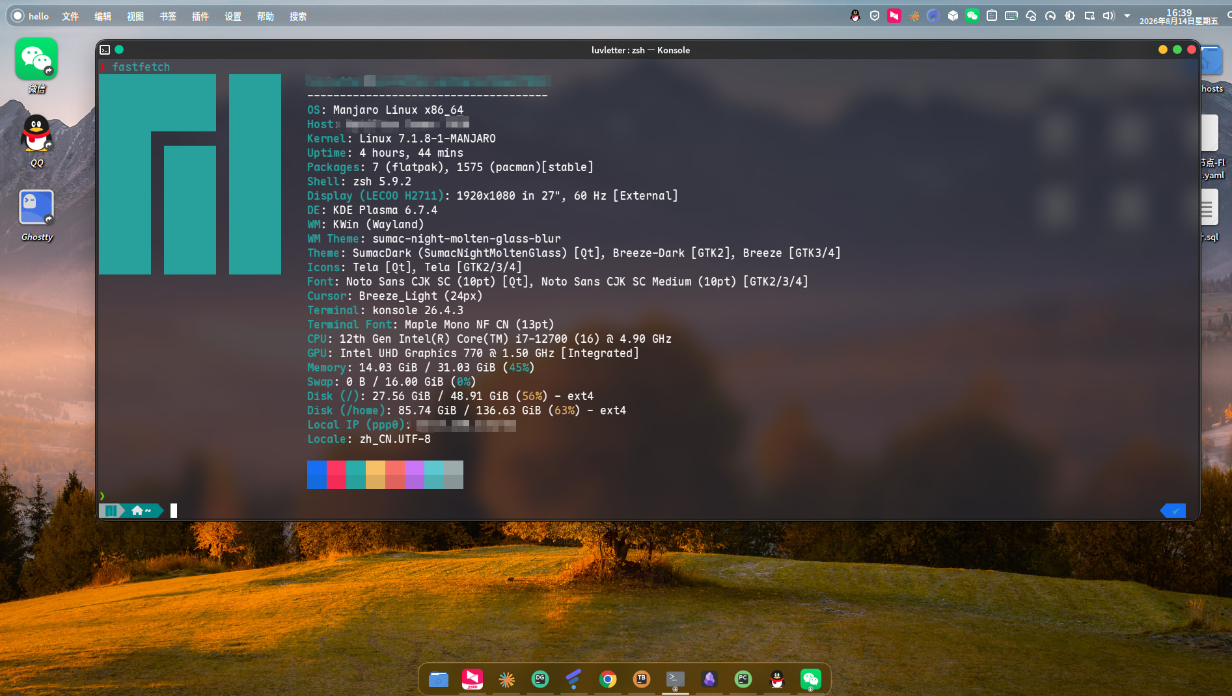Click the Manjaro logo segment in the prompt
The image size is (1232, 696).
(x=111, y=511)
